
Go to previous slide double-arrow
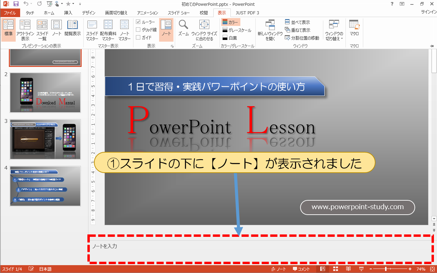pyautogui.click(x=434, y=224)
